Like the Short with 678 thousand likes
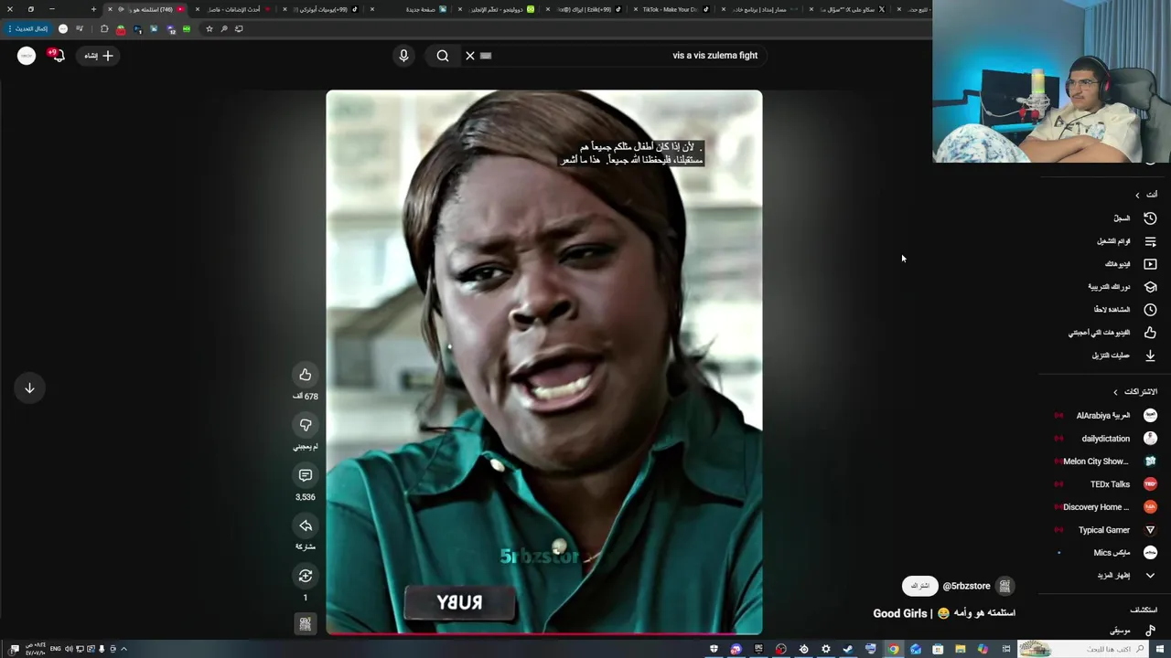The width and height of the screenshot is (1171, 658). [x=306, y=375]
